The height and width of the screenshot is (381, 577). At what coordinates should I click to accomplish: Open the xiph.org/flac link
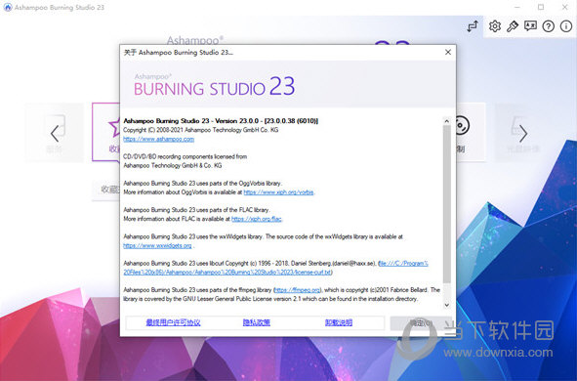pyautogui.click(x=257, y=219)
